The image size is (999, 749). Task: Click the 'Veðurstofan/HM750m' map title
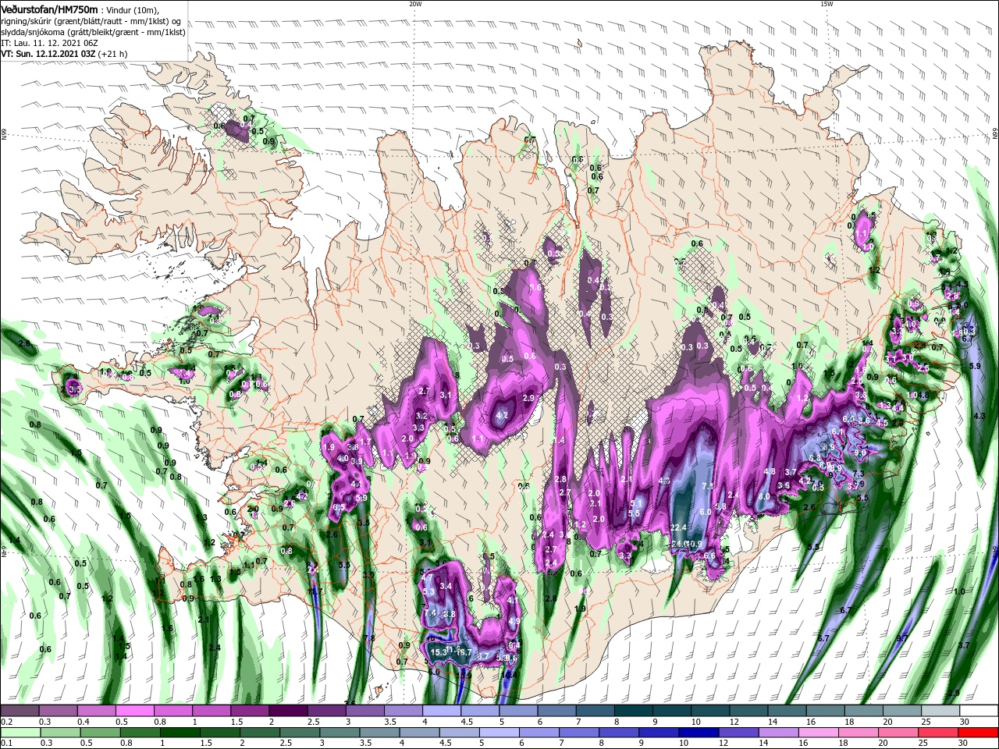[x=50, y=9]
